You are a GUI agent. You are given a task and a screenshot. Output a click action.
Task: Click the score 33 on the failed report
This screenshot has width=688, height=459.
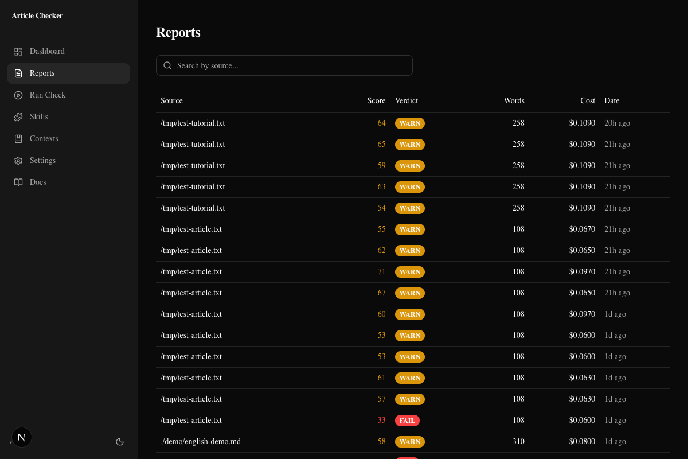(381, 420)
